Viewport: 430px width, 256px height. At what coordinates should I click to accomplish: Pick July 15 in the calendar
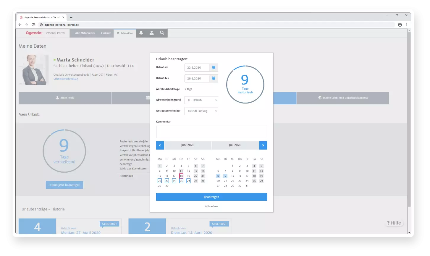click(232, 176)
